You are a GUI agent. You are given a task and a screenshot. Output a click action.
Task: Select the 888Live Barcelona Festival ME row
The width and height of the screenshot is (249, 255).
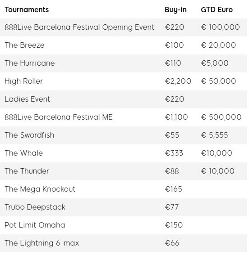click(x=124, y=117)
